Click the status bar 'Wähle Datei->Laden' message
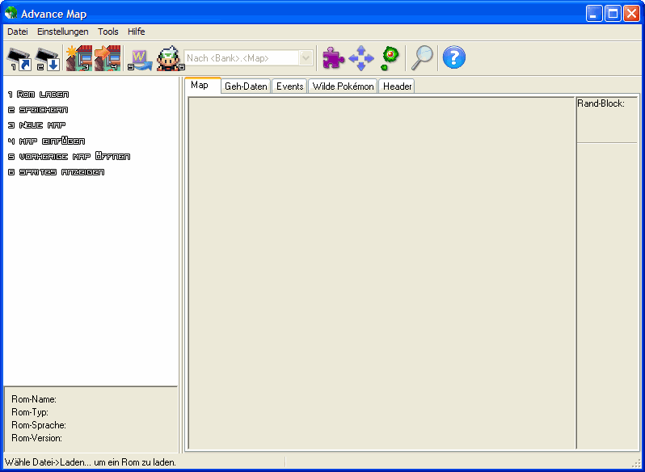The image size is (645, 472). [x=91, y=462]
